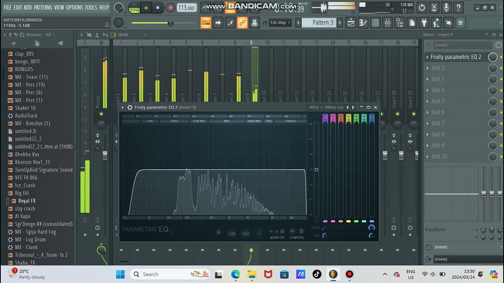The image size is (504, 283).
Task: Open the Browser view icon
Action: pyautogui.click(x=400, y=23)
